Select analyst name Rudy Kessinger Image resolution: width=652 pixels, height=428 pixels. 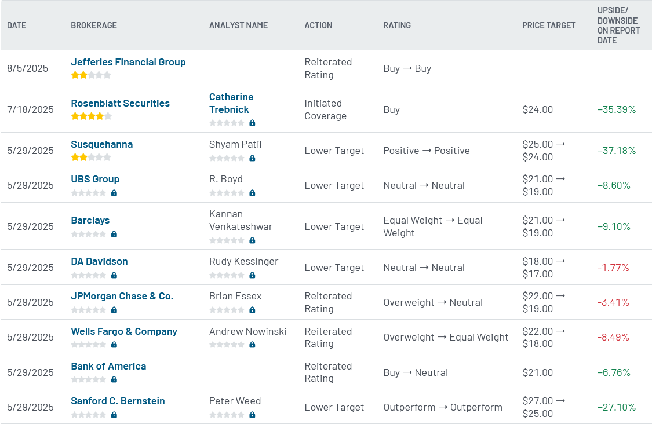click(x=243, y=262)
